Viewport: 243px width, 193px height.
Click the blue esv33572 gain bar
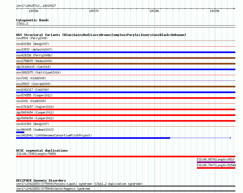(x=126, y=52)
